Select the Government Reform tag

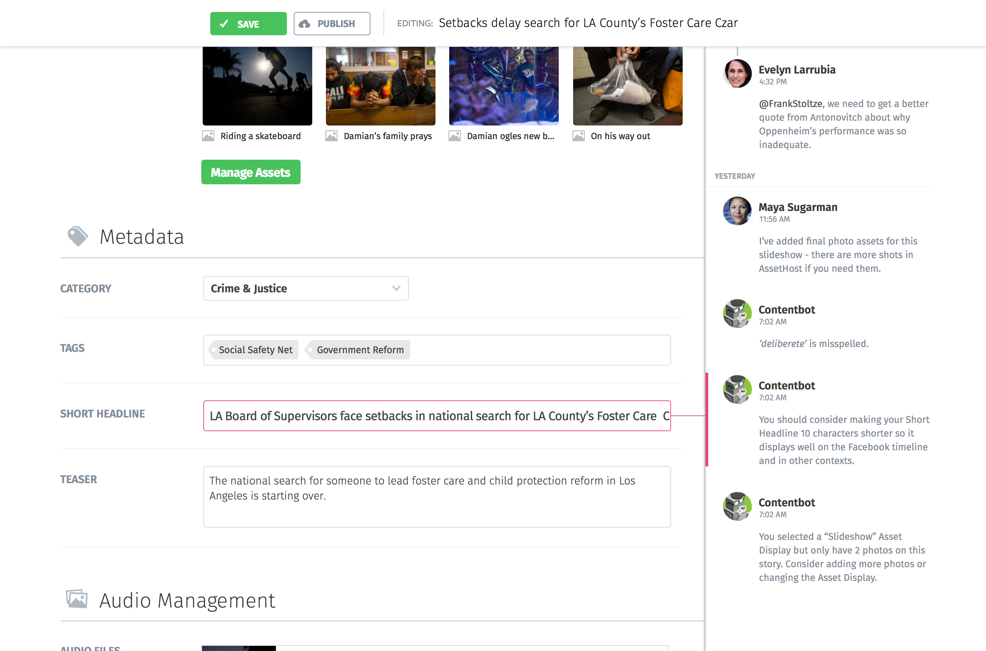tap(357, 349)
